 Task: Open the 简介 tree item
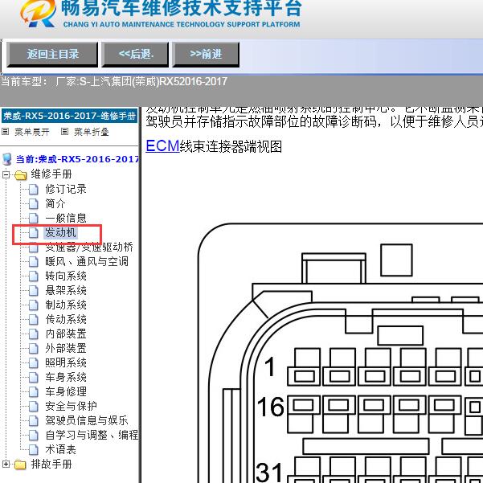pyautogui.click(x=55, y=203)
